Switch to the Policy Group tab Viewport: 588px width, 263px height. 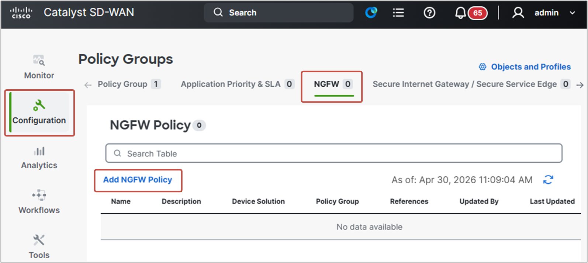tap(129, 84)
